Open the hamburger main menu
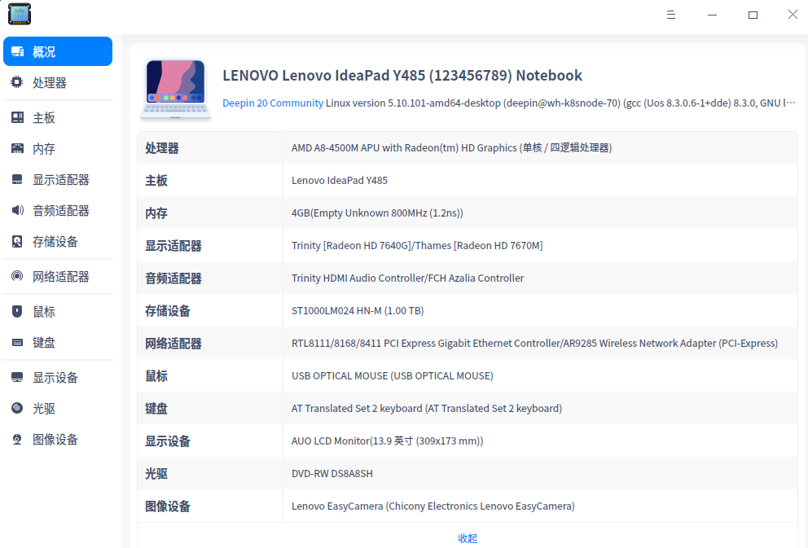The height and width of the screenshot is (548, 808). click(671, 15)
